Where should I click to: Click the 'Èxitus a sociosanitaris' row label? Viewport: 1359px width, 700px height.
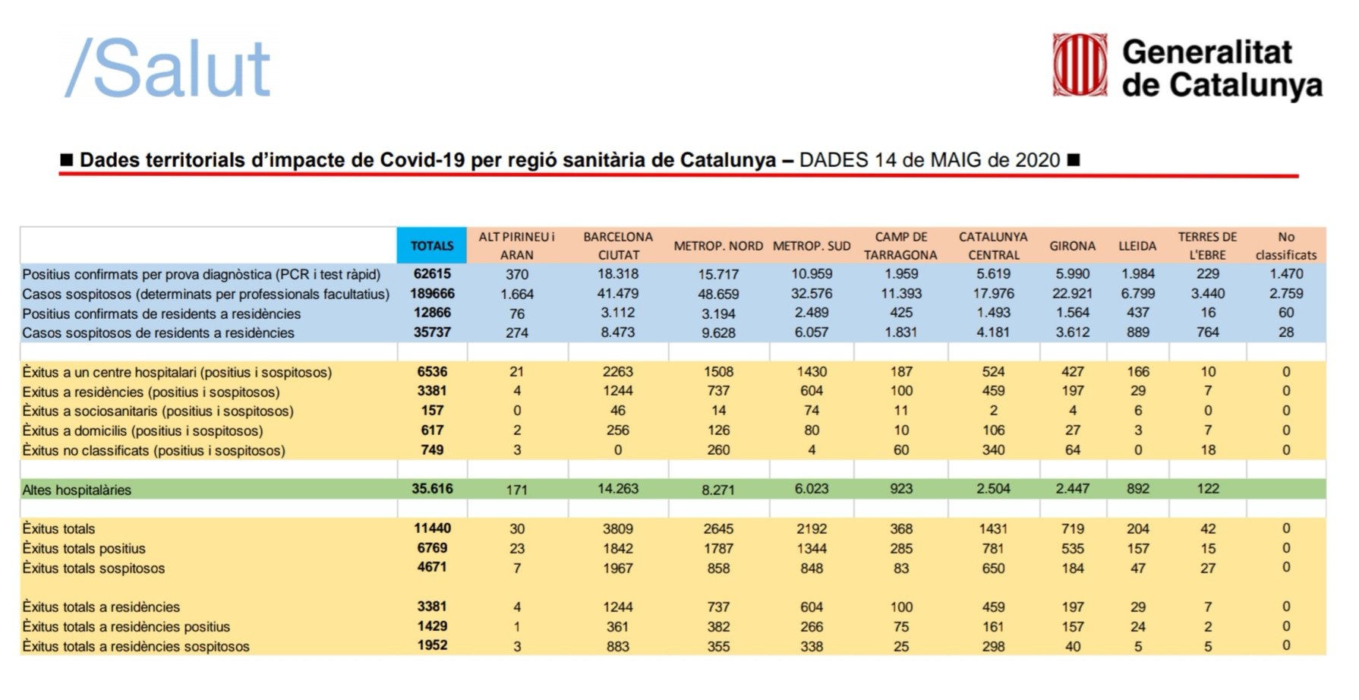(x=158, y=411)
